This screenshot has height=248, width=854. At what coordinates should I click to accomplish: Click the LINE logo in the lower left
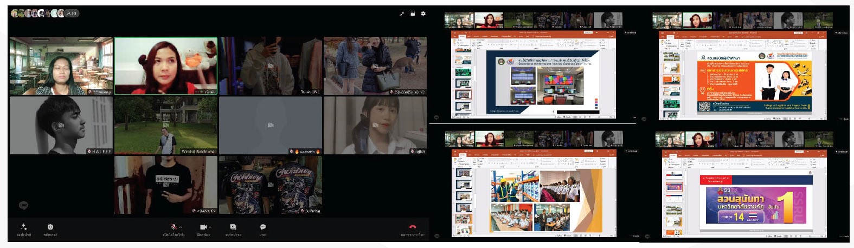click(x=23, y=205)
